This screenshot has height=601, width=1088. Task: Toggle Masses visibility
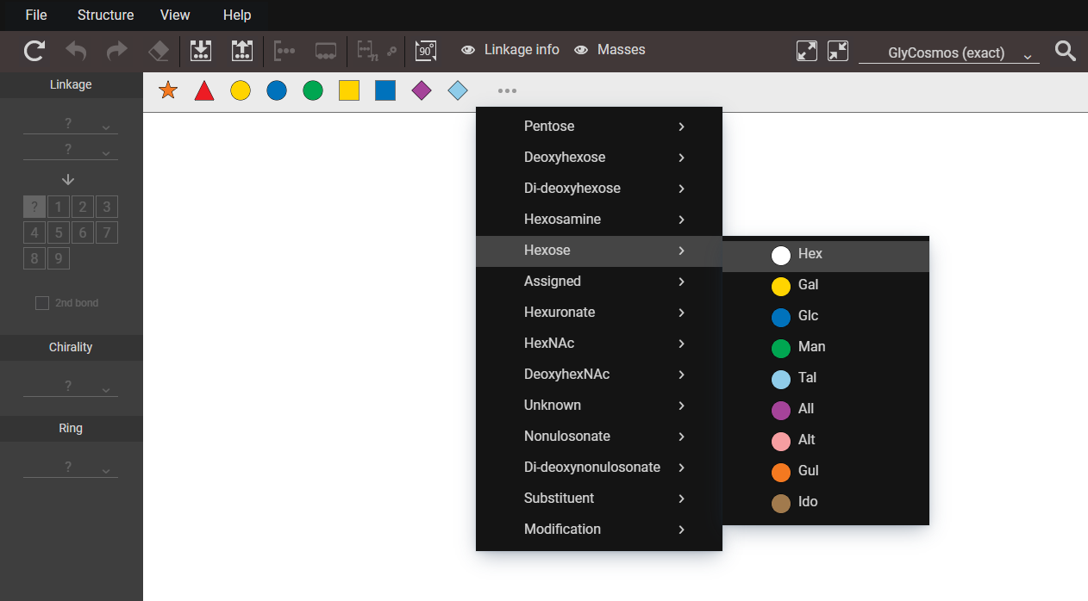(610, 50)
